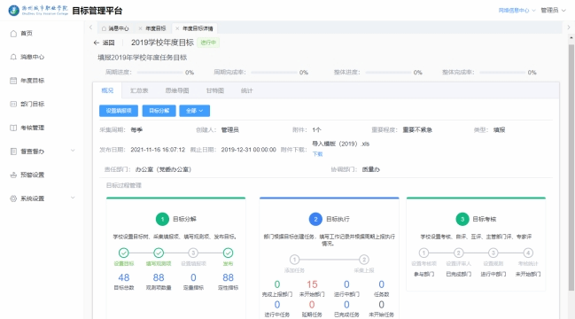
Task: Close the 年度目标详情 tab with its X
Action: pyautogui.click(x=177, y=28)
